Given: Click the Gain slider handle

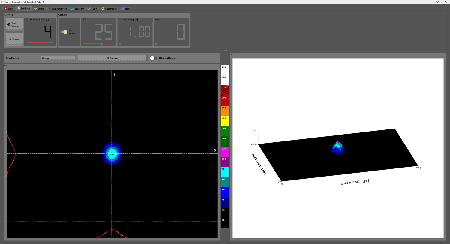Looking at the screenshot, I should click(x=156, y=44).
